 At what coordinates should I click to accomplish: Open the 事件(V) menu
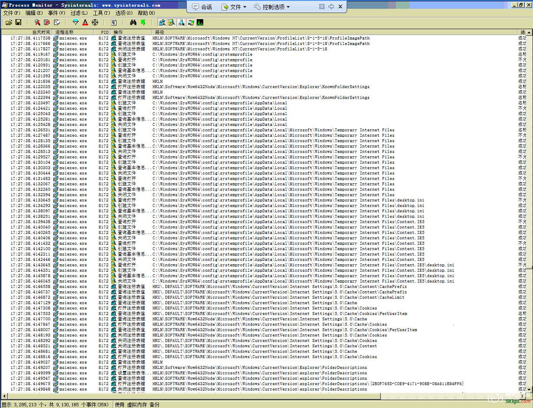point(56,13)
